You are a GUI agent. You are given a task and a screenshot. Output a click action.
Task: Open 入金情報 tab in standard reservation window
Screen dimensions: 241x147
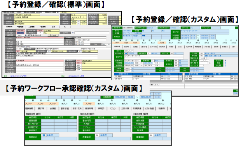pos(31,27)
